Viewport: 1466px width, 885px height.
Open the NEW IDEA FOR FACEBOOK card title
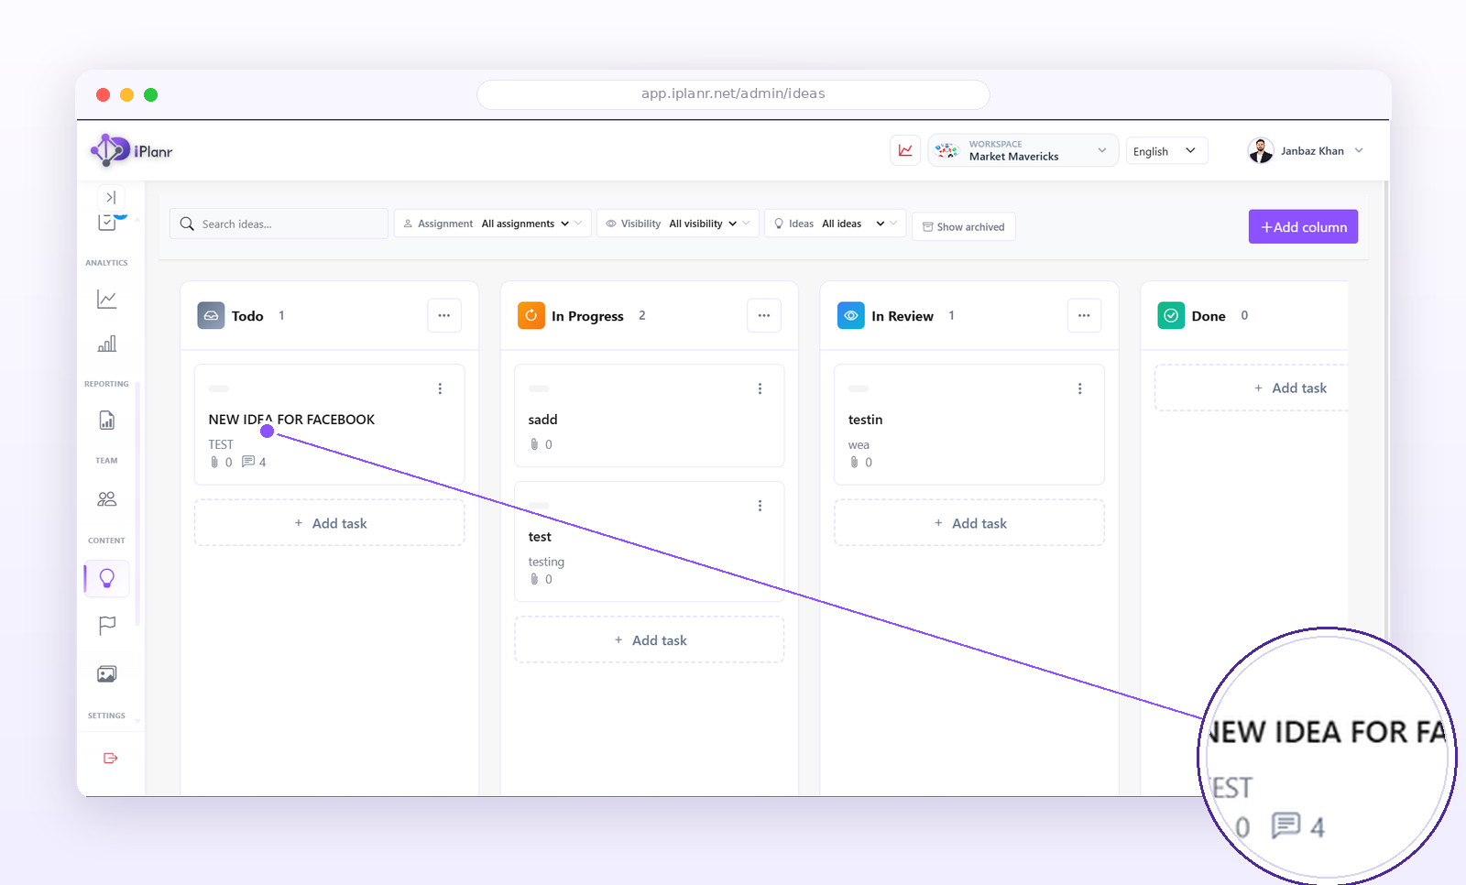(291, 420)
